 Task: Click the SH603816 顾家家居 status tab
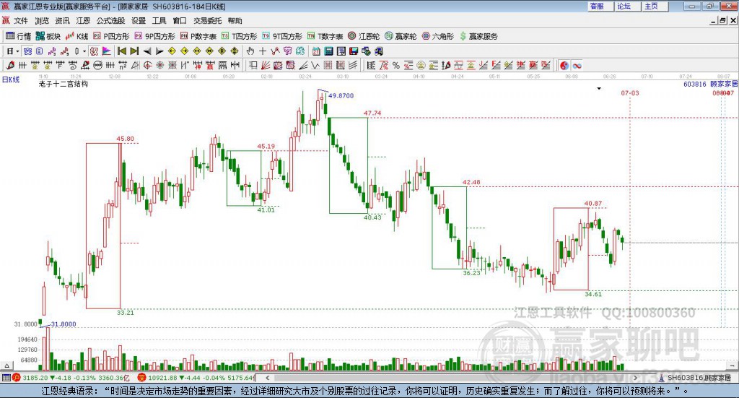695,378
